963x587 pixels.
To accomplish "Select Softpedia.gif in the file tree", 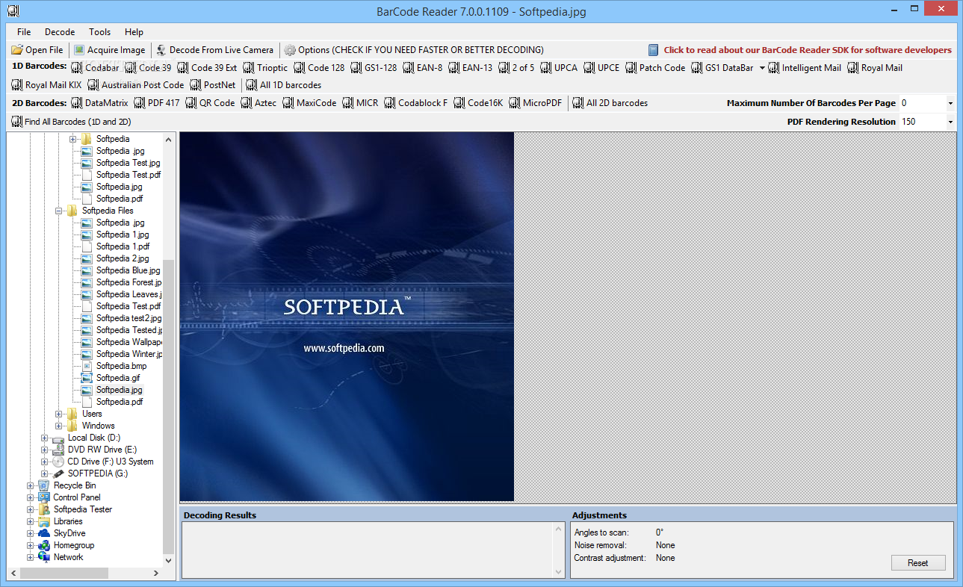I will point(118,378).
